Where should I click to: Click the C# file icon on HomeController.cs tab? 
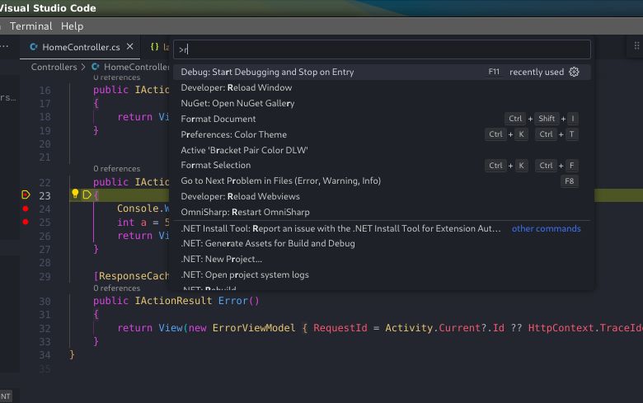coord(34,47)
